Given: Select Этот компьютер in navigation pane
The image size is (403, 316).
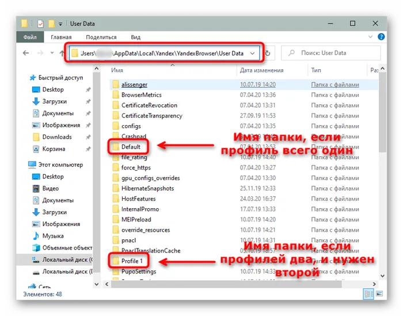Looking at the screenshot, I should pos(60,165).
